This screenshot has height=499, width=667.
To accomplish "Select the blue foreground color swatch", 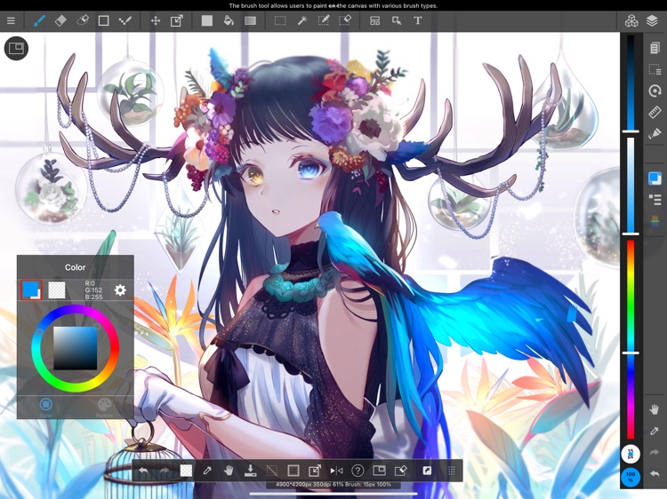I will (31, 290).
